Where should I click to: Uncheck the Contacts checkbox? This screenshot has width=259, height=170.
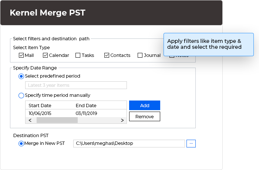107,55
